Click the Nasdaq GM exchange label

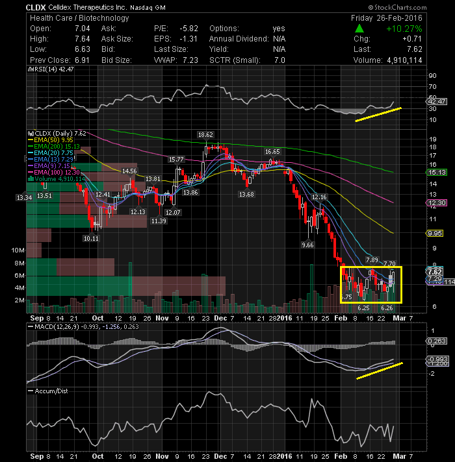[148, 8]
